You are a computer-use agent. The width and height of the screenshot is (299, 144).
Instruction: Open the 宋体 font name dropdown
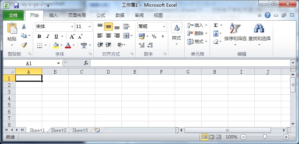[x=72, y=27]
